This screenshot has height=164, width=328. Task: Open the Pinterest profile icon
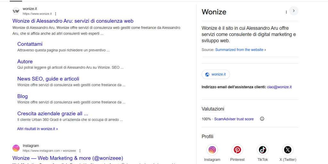tap(237, 150)
